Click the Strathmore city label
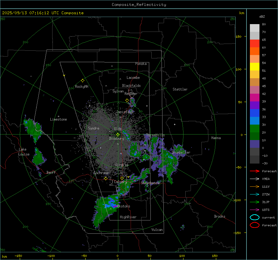Image resolution: width=278 pixels, height=260 pixels. click(x=150, y=183)
